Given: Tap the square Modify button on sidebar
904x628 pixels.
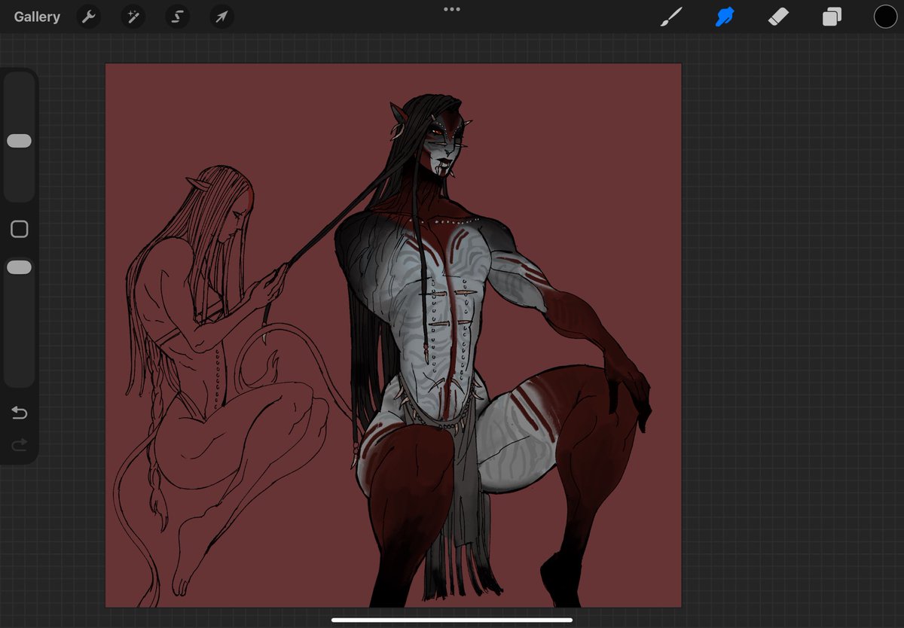Looking at the screenshot, I should point(20,229).
